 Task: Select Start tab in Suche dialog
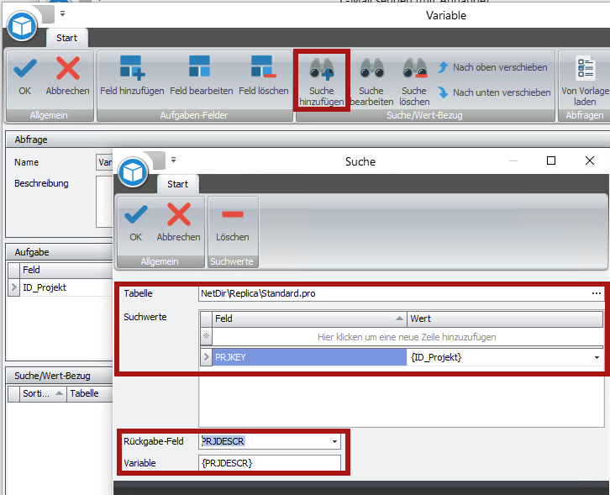click(178, 184)
